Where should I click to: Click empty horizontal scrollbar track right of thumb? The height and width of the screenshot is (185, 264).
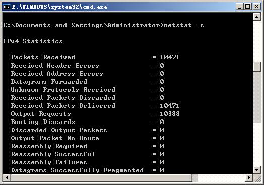pos(219,177)
